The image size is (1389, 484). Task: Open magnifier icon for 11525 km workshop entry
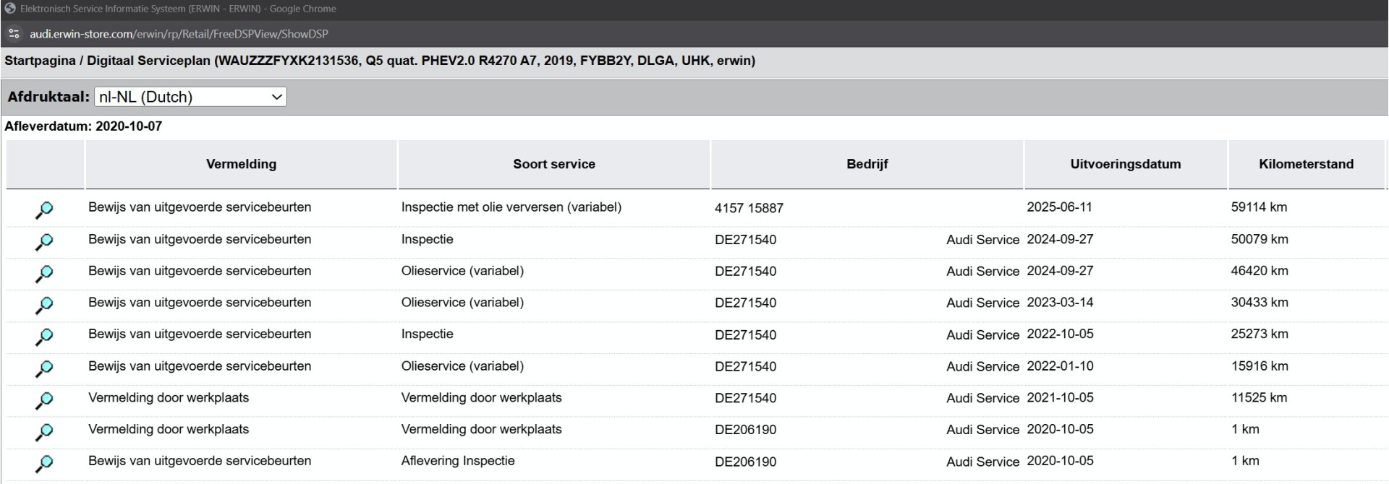click(44, 400)
